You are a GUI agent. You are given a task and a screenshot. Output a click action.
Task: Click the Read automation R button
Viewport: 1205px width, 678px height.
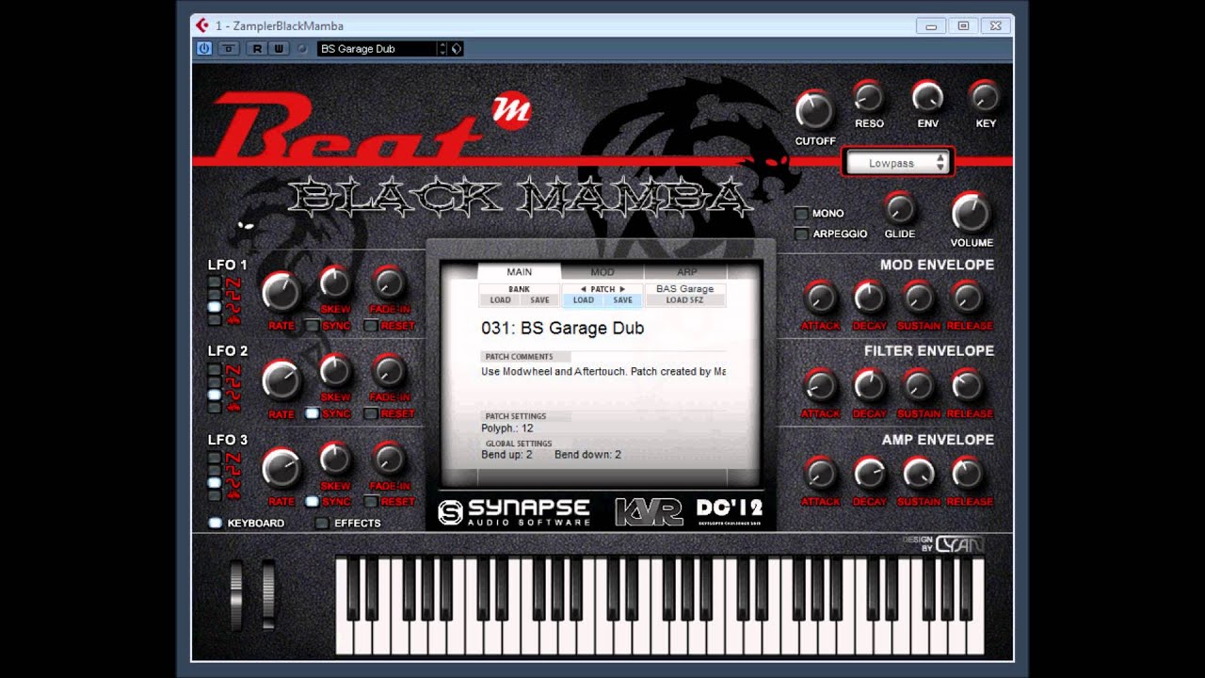click(257, 49)
